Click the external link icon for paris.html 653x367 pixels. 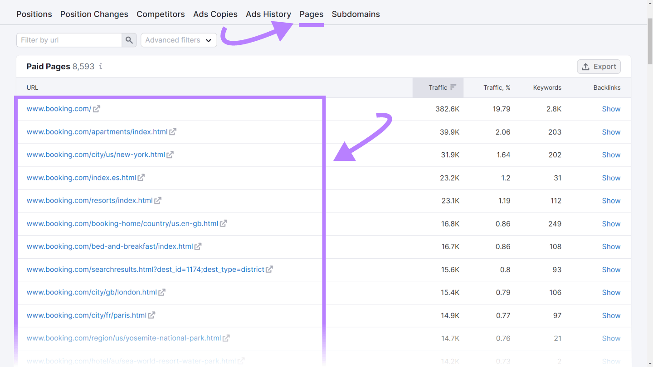152,315
